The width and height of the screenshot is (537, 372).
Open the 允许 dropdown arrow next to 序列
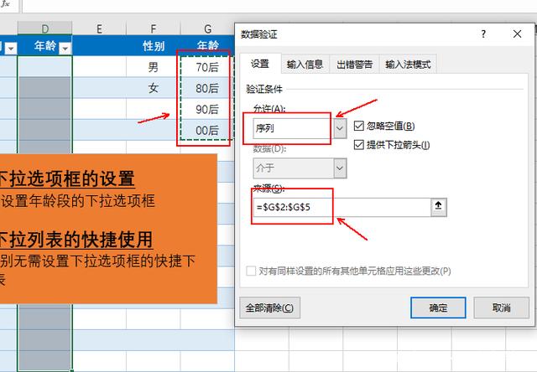(340, 128)
